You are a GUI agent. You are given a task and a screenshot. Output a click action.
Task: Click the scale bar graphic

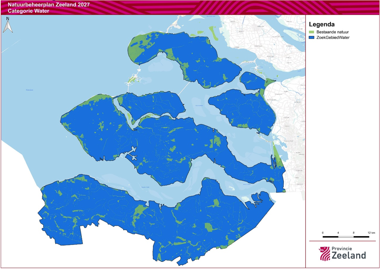346,237
